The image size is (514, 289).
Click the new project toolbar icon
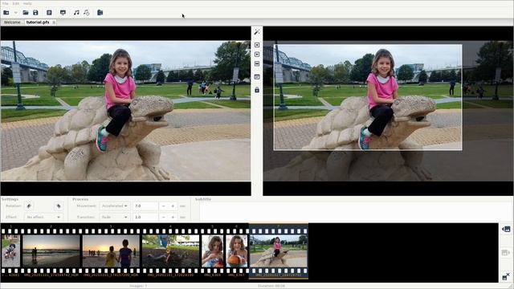pos(6,13)
